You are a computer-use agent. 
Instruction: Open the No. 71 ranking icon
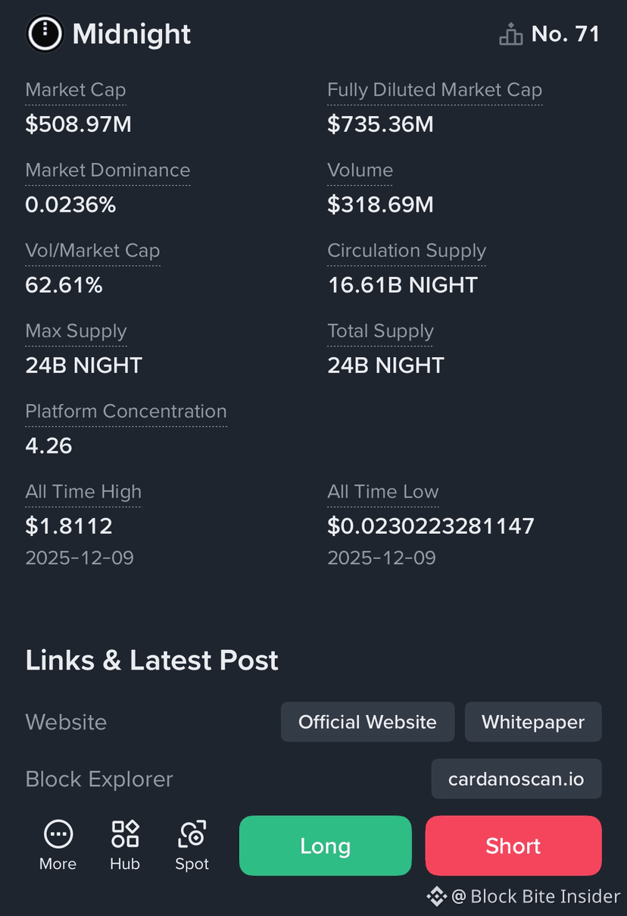pos(511,34)
